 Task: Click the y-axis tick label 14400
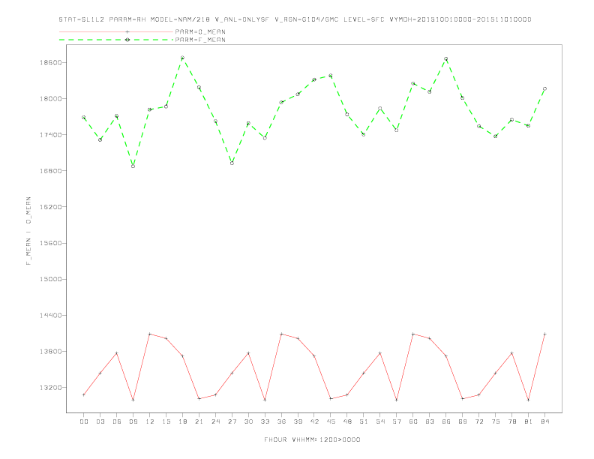tap(51, 316)
